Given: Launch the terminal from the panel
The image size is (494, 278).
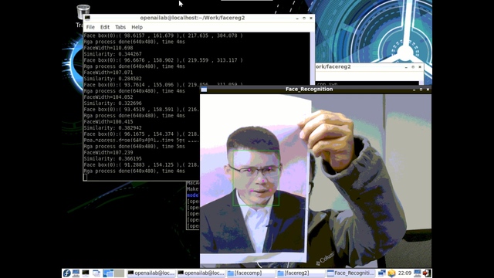Looking at the screenshot, I should 86,273.
